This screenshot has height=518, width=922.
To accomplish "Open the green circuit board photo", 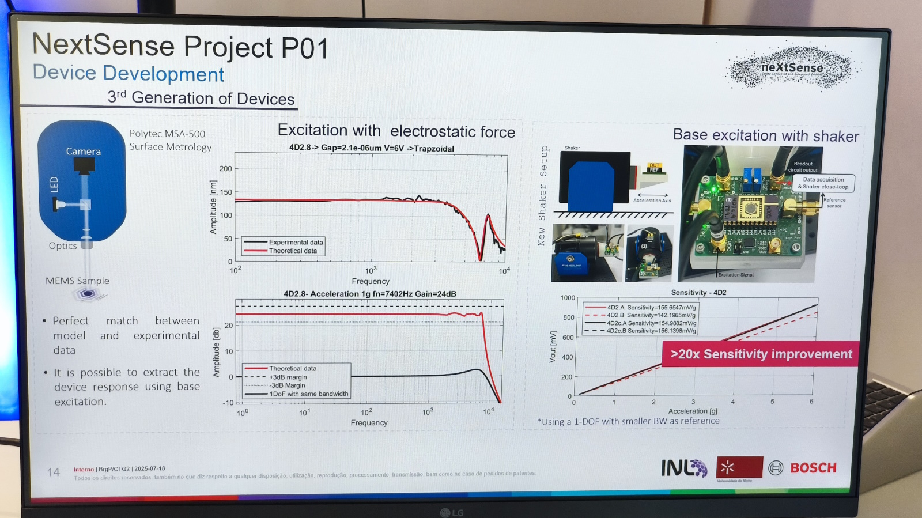I will [x=748, y=214].
